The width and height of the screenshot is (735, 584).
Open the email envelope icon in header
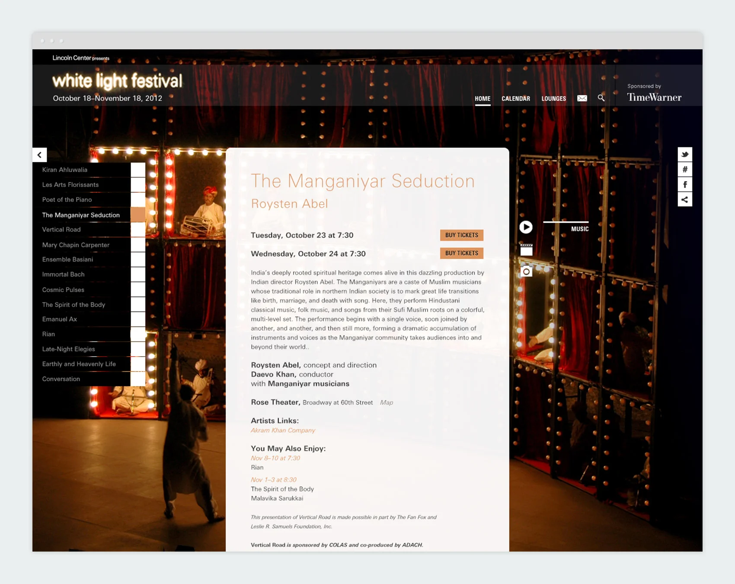pyautogui.click(x=582, y=98)
